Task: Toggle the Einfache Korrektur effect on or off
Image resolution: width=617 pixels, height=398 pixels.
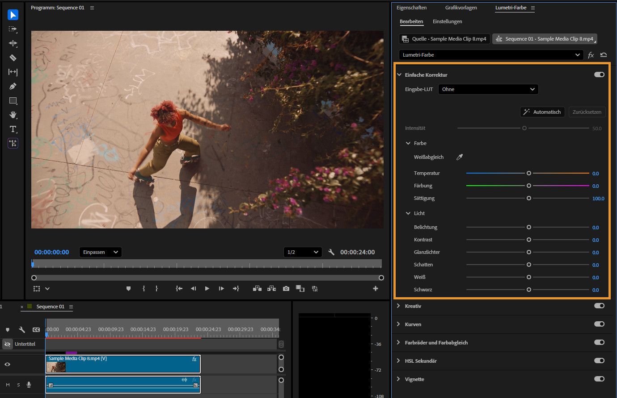Action: point(599,75)
